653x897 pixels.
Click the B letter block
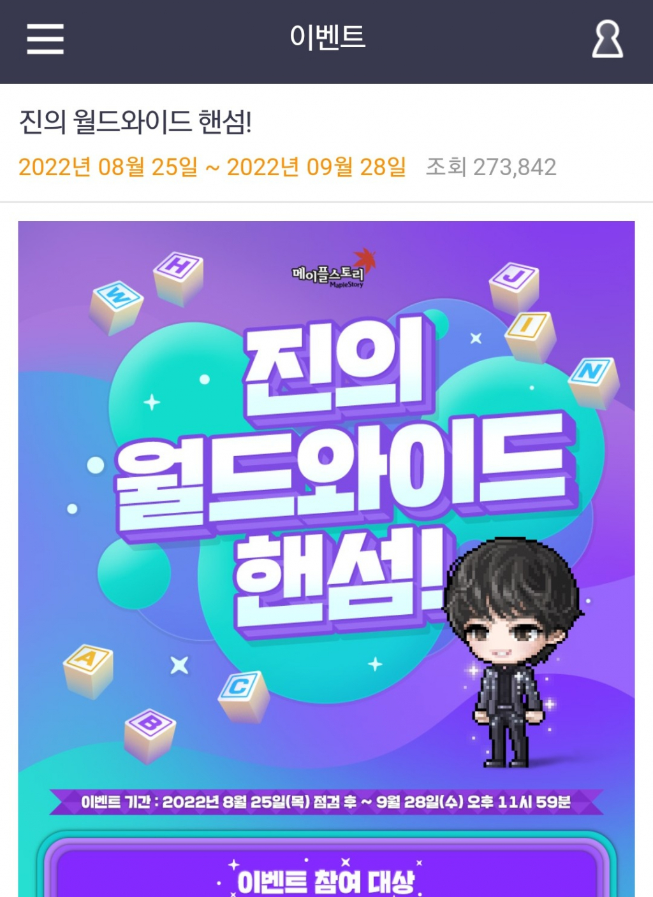click(150, 735)
